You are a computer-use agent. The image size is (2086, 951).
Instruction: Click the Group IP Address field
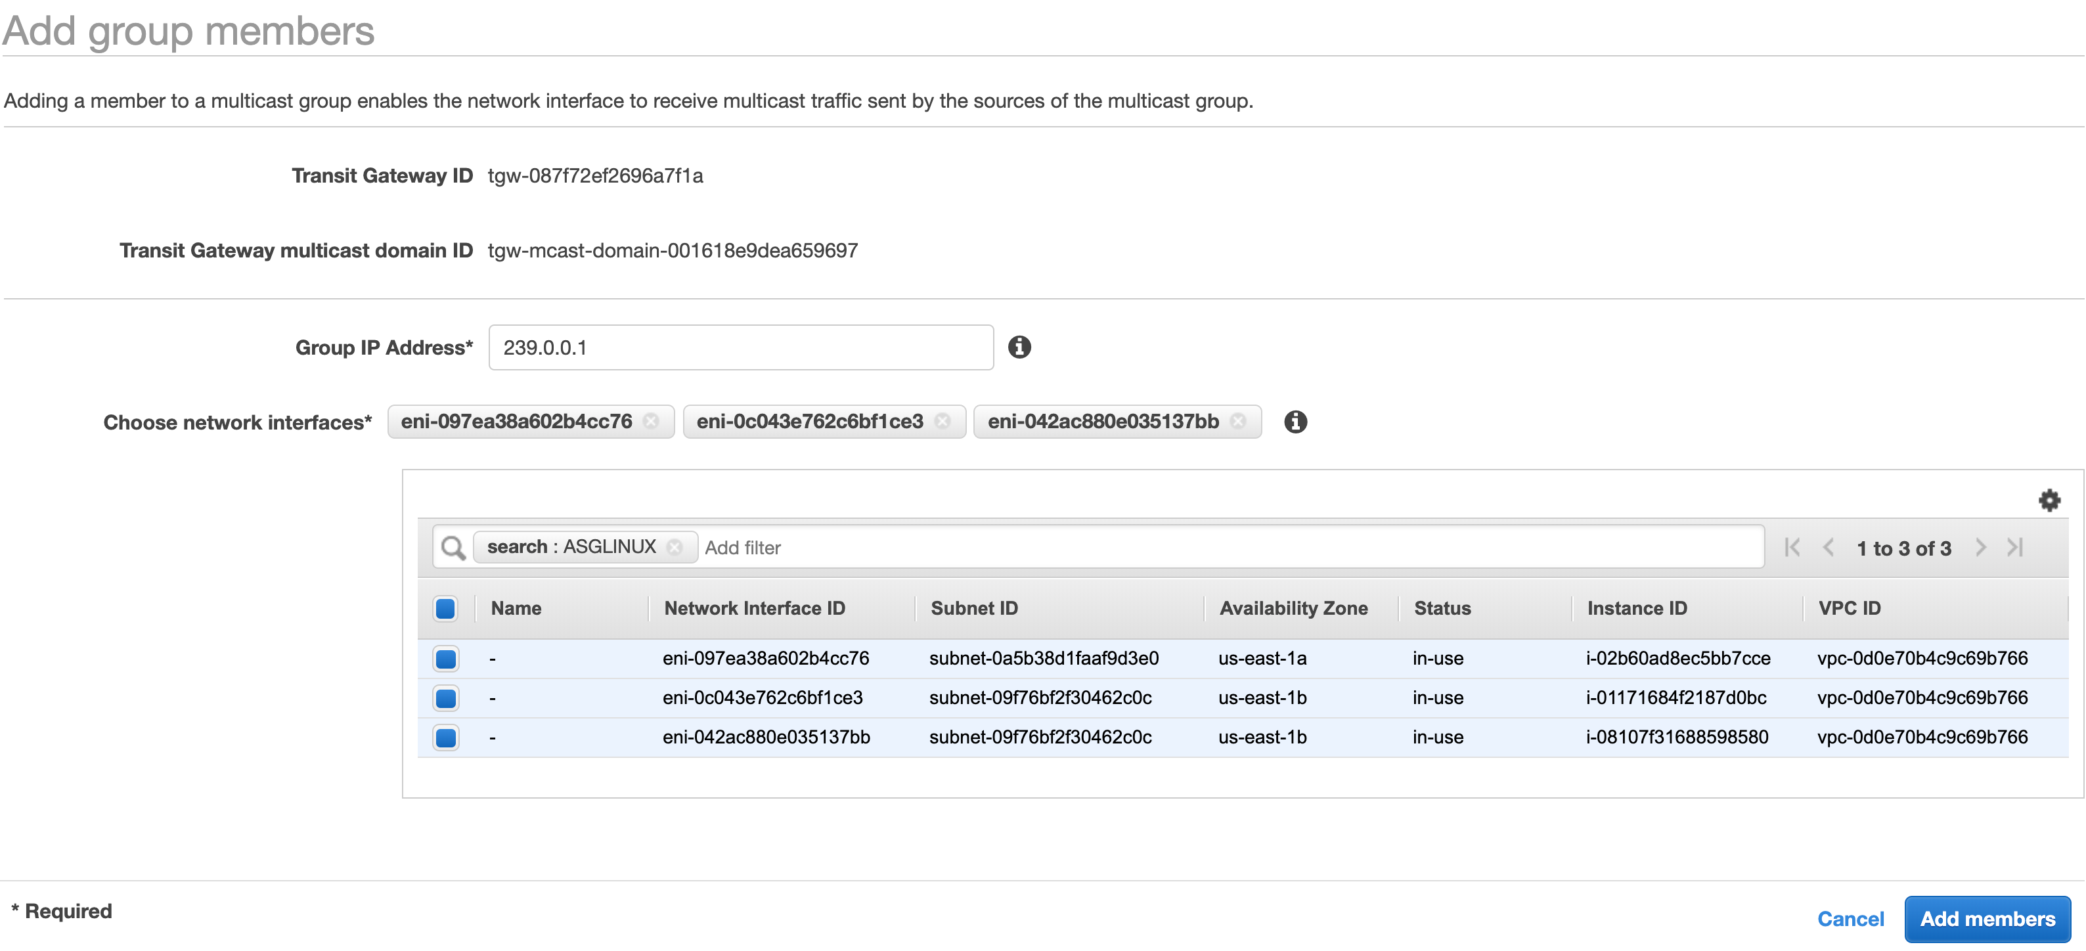(740, 348)
